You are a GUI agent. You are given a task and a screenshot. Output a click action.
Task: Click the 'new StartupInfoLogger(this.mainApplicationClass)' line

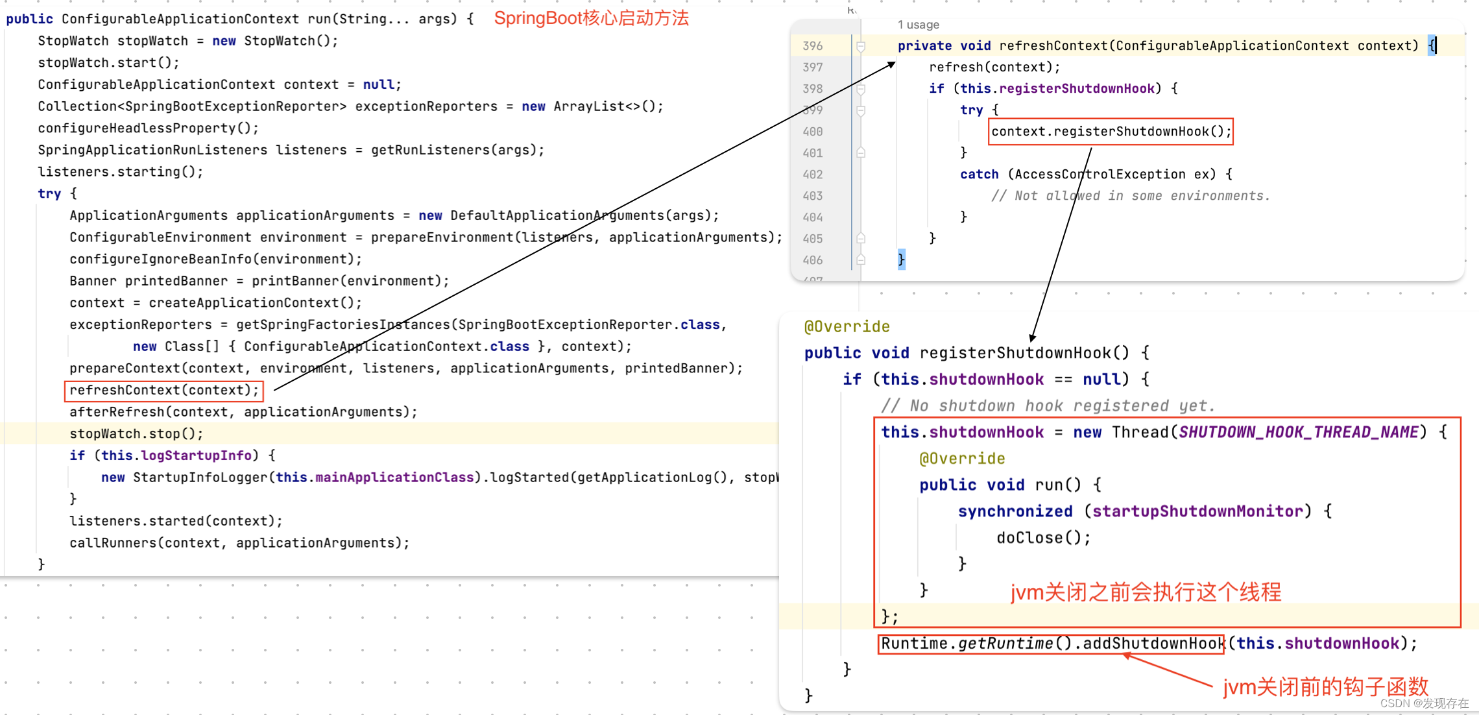point(439,478)
